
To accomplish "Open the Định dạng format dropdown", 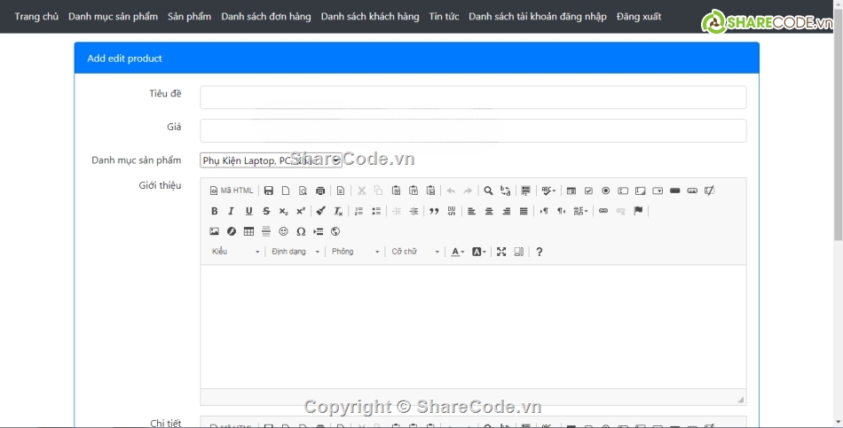I will pyautogui.click(x=295, y=252).
